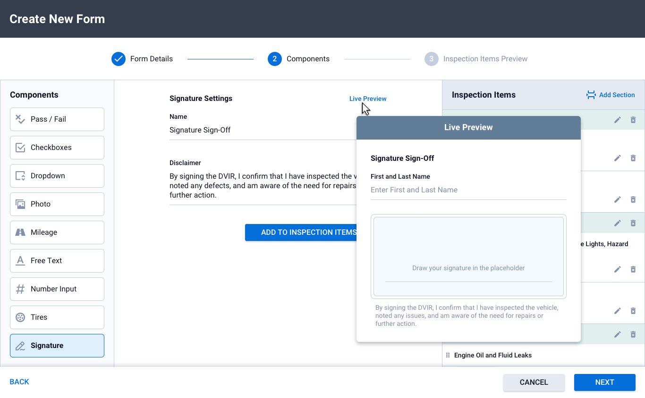The image size is (645, 398).
Task: Delete an inspection item using the trash icon
Action: pyautogui.click(x=633, y=120)
